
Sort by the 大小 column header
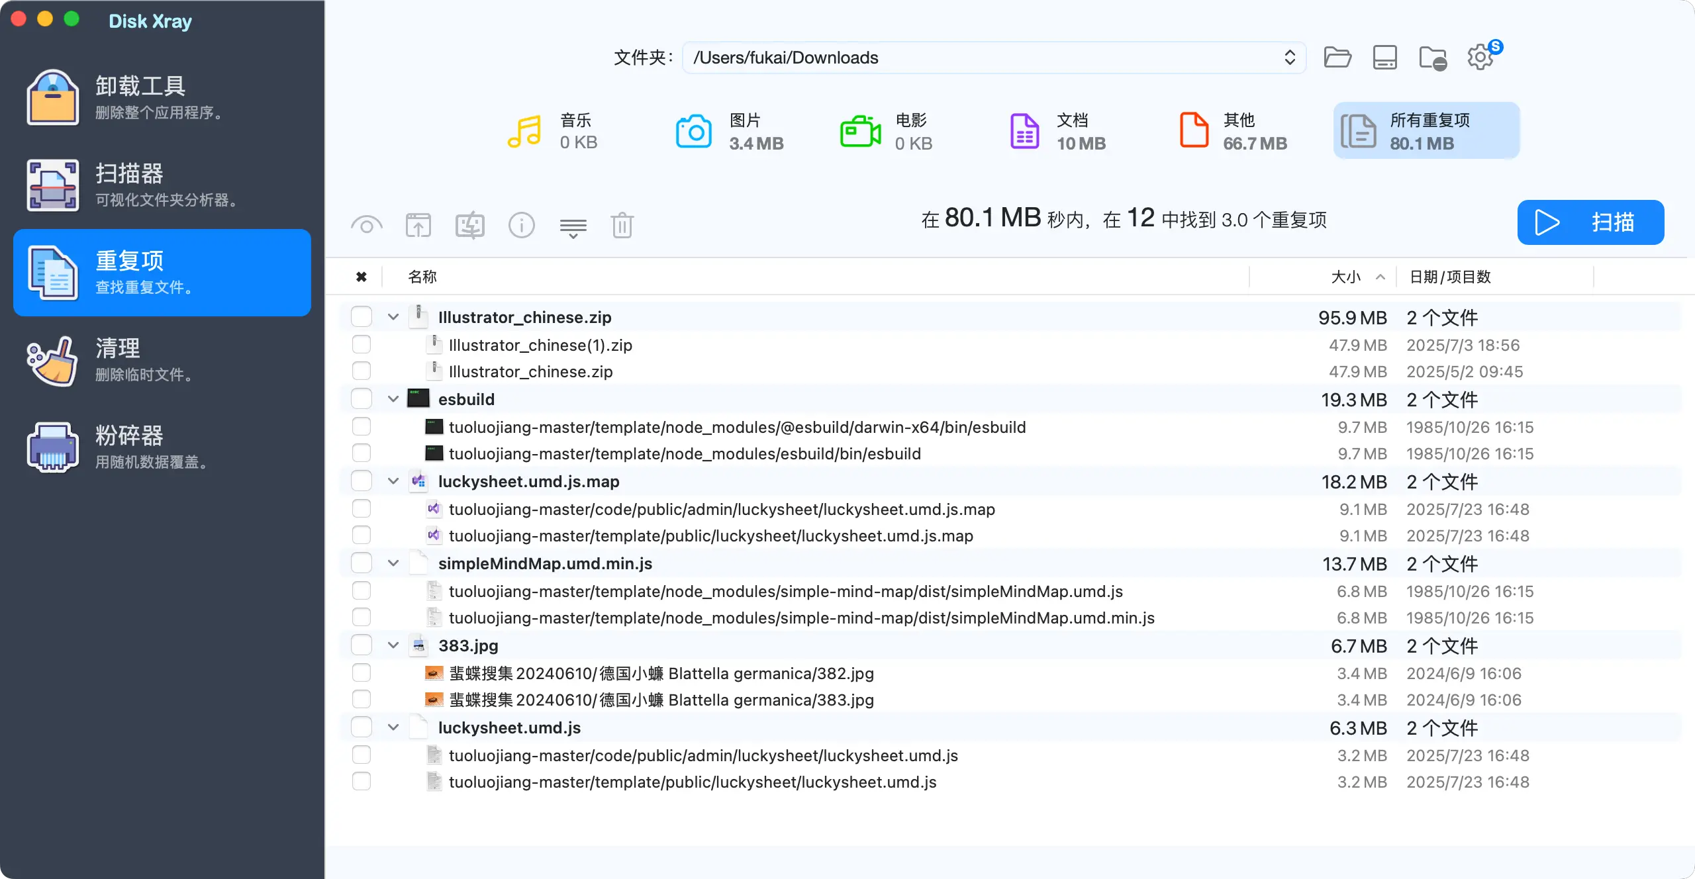(x=1345, y=277)
